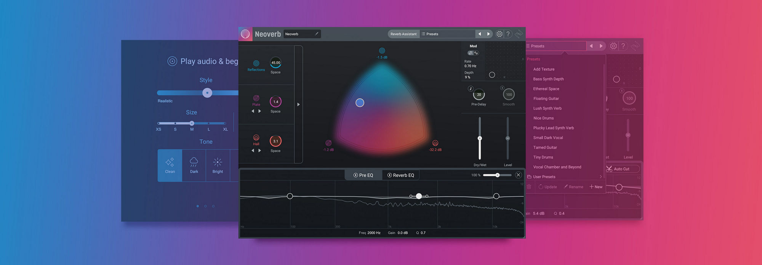Click the trash icon in presets window
Screen dimensions: 762x265
pyautogui.click(x=529, y=186)
